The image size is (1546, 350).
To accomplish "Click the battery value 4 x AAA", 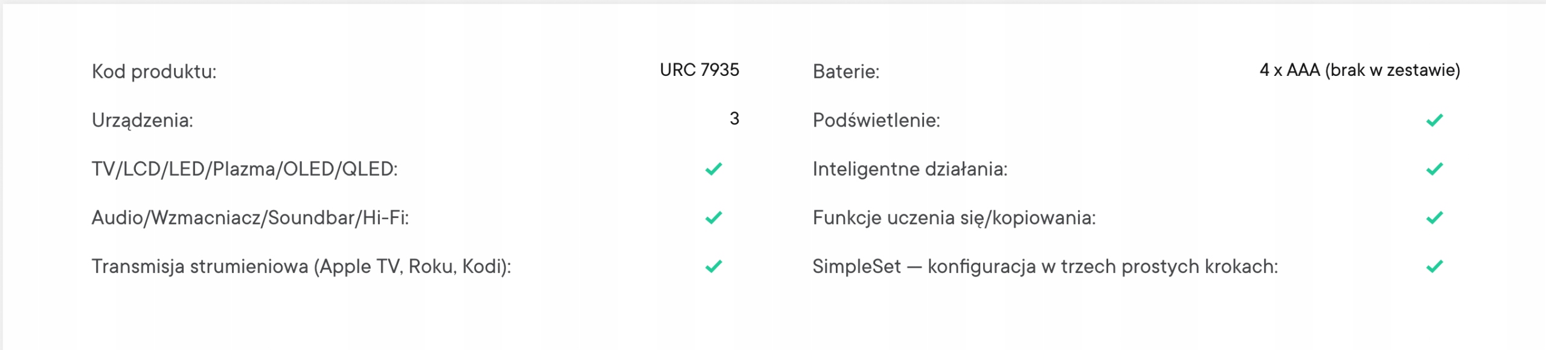I will pos(1359,70).
